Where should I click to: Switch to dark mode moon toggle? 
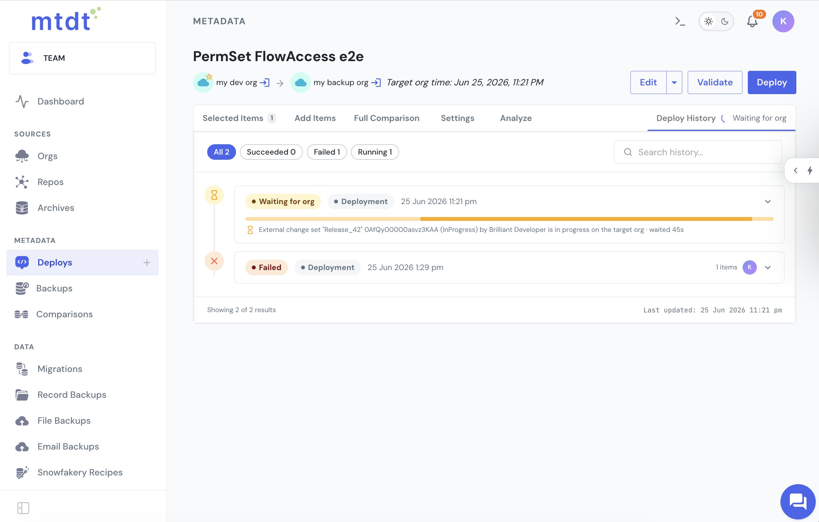724,21
